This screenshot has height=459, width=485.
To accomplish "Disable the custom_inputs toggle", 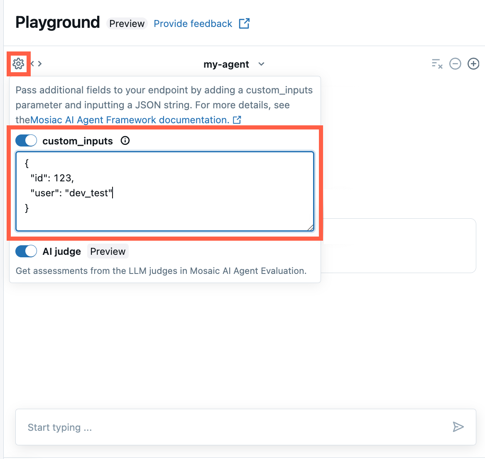I will (x=26, y=141).
